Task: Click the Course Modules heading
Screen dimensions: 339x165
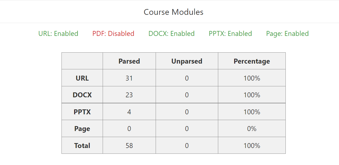Action: 173,12
